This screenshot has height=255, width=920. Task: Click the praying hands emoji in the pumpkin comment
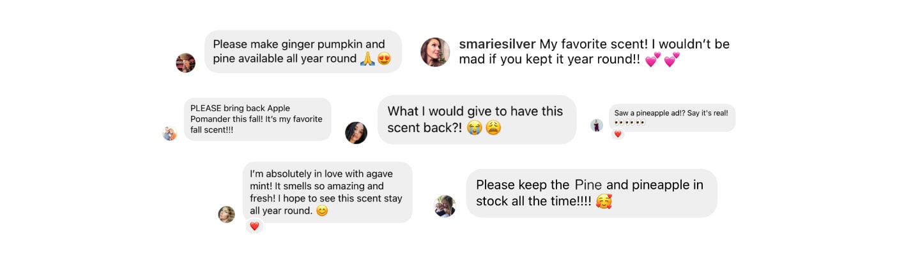click(x=367, y=59)
